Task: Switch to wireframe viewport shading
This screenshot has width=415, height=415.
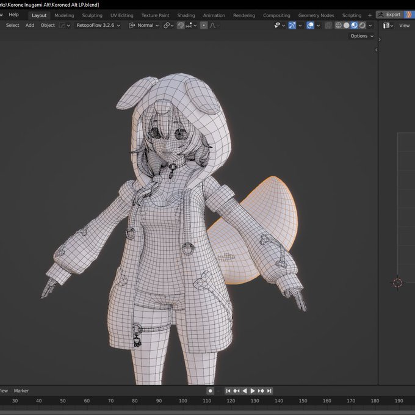Action: point(339,26)
